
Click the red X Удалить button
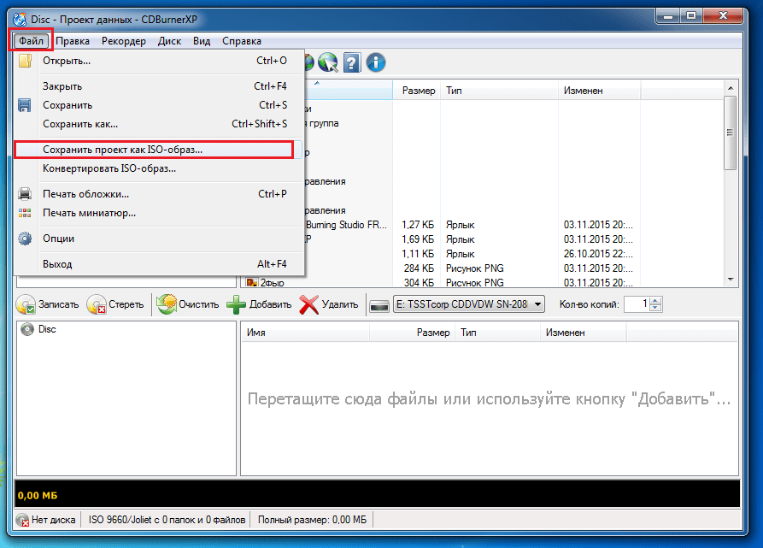pos(328,304)
